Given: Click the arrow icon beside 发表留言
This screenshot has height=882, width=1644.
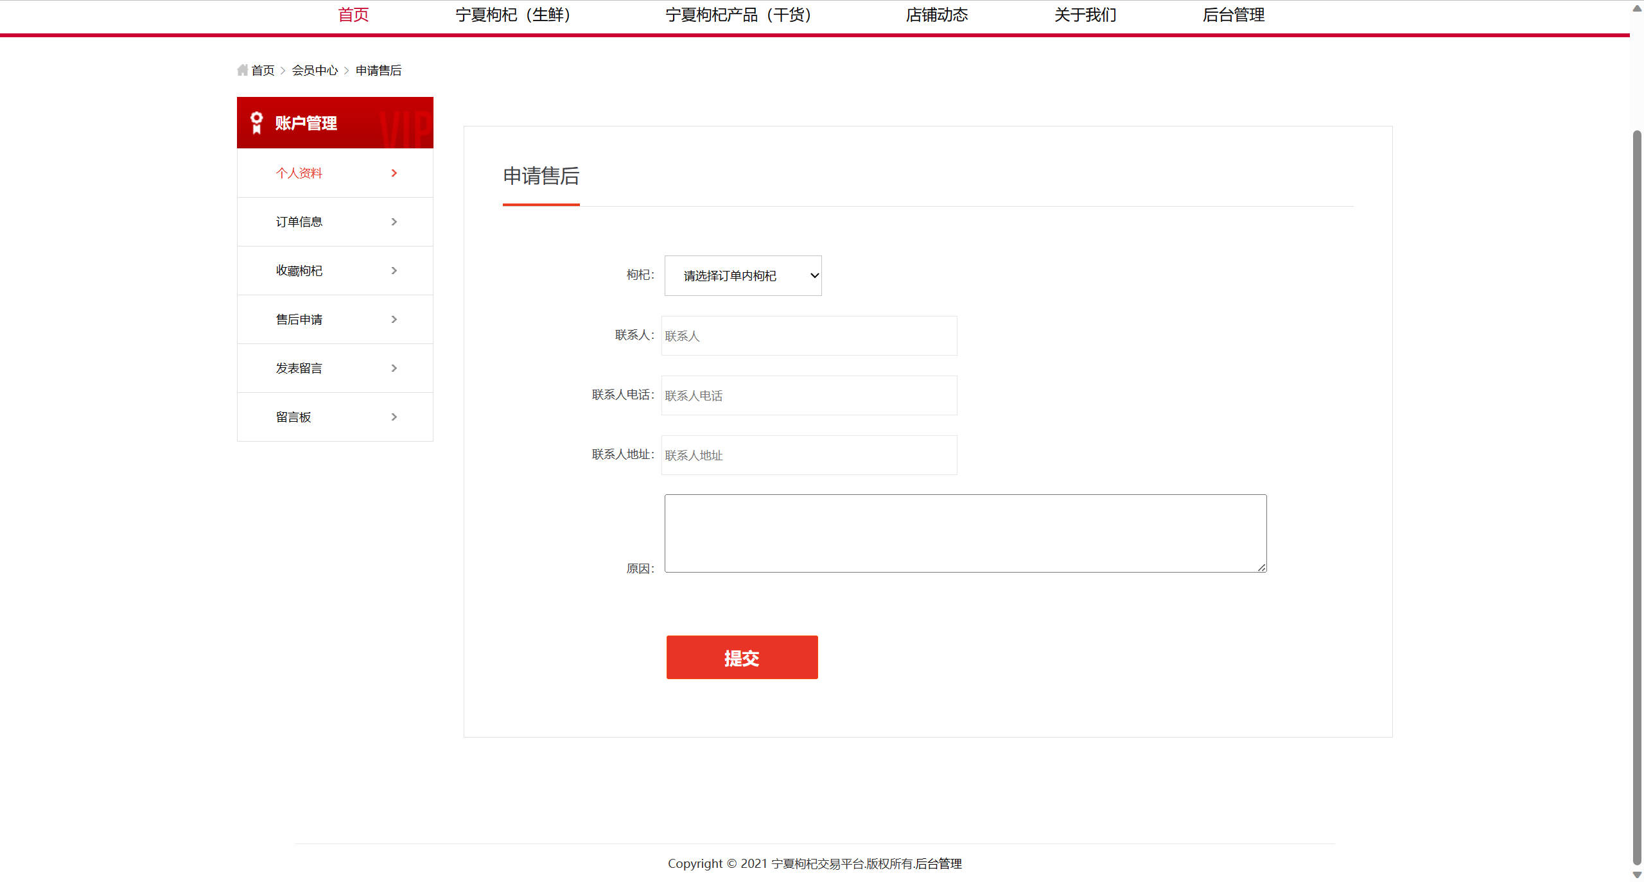Looking at the screenshot, I should (x=394, y=368).
